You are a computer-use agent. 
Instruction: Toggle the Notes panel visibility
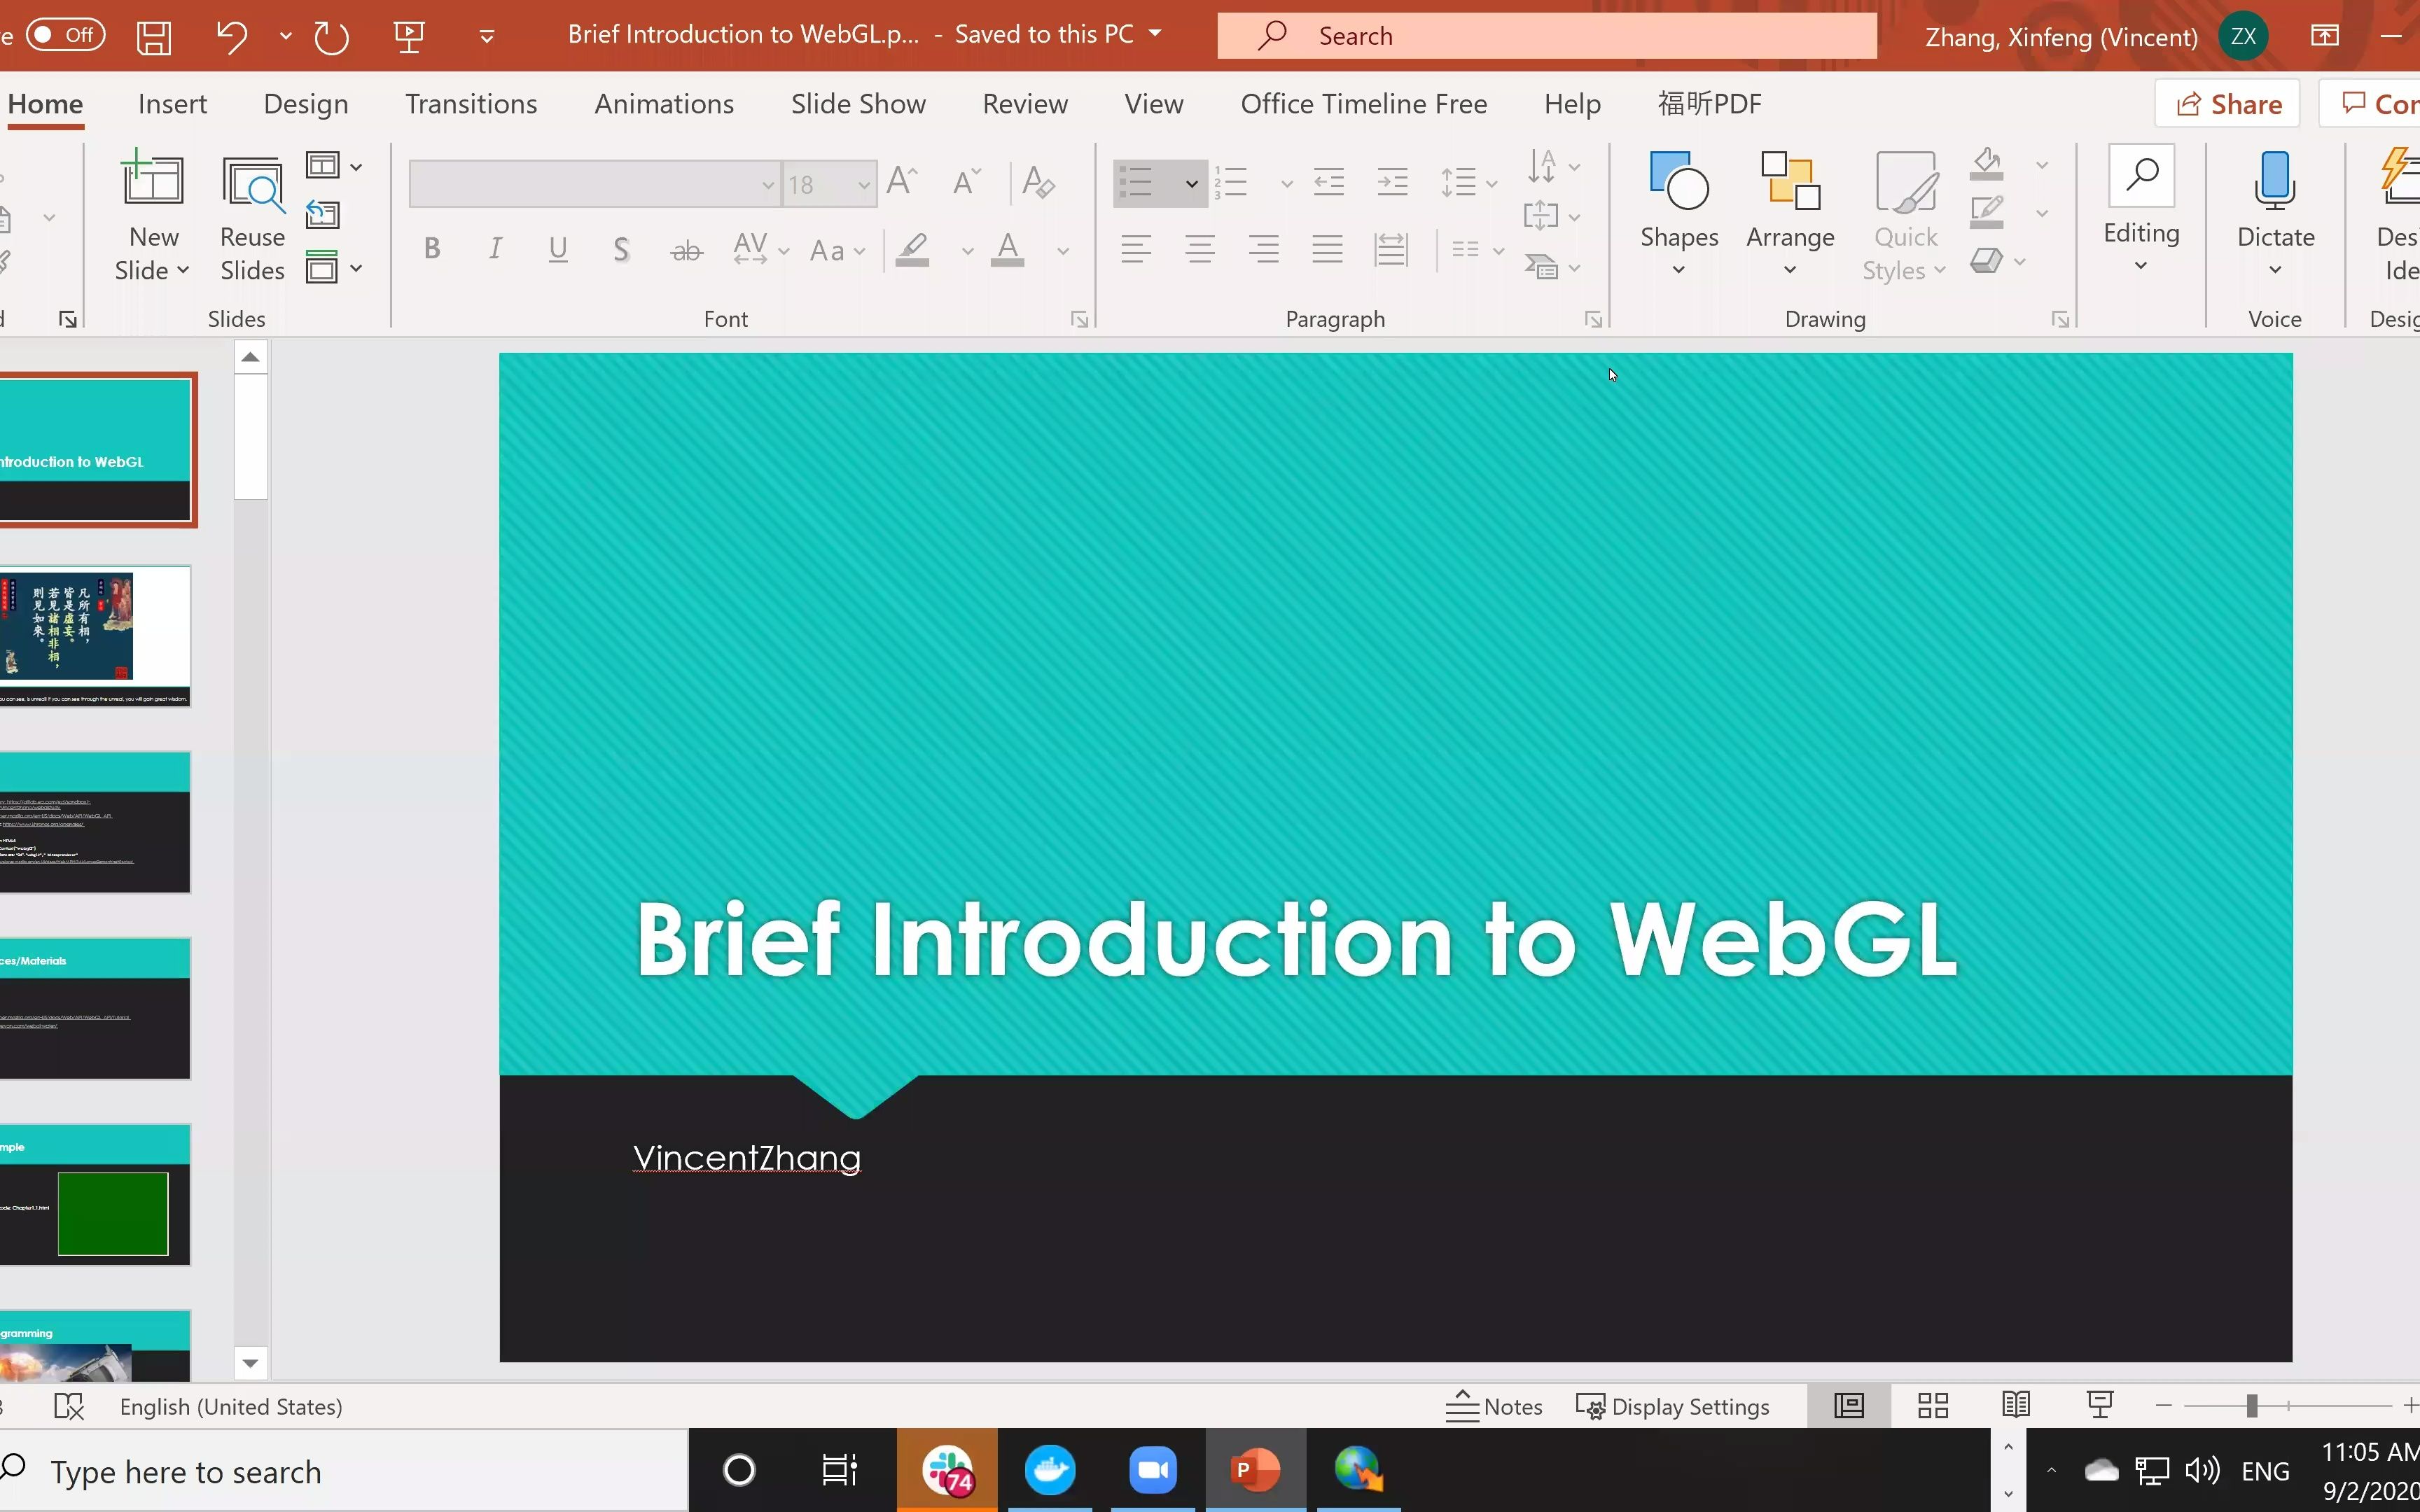coord(1495,1406)
